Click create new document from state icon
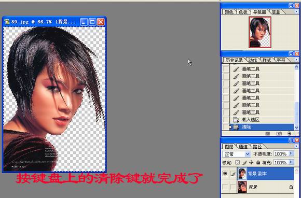The image size is (301, 198). (x=268, y=134)
